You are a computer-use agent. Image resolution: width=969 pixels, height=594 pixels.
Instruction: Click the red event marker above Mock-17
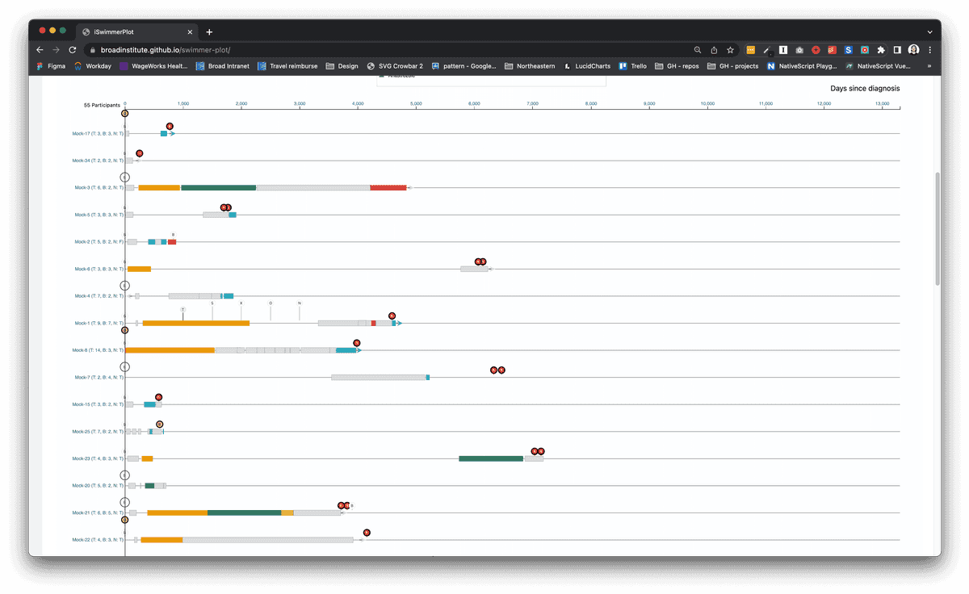click(170, 126)
